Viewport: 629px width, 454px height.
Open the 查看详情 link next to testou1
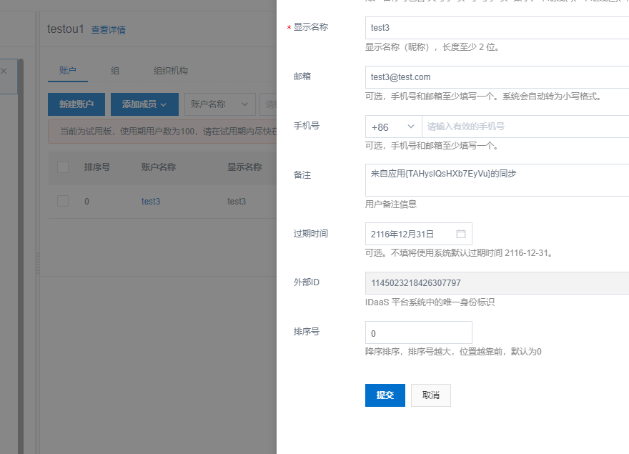(x=108, y=30)
